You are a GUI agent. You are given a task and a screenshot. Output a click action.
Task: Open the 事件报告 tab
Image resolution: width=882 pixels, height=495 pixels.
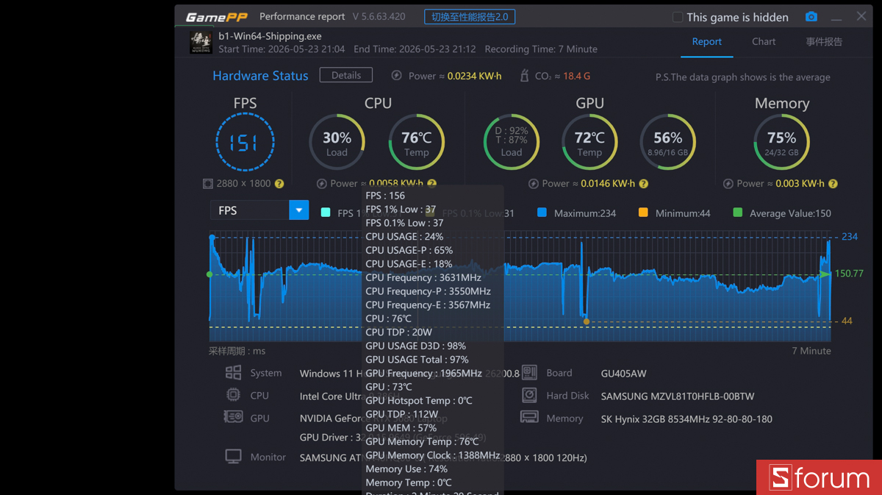[x=824, y=42]
